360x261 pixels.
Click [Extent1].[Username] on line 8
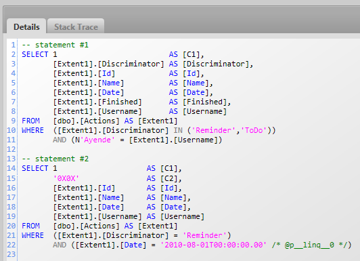coord(97,111)
